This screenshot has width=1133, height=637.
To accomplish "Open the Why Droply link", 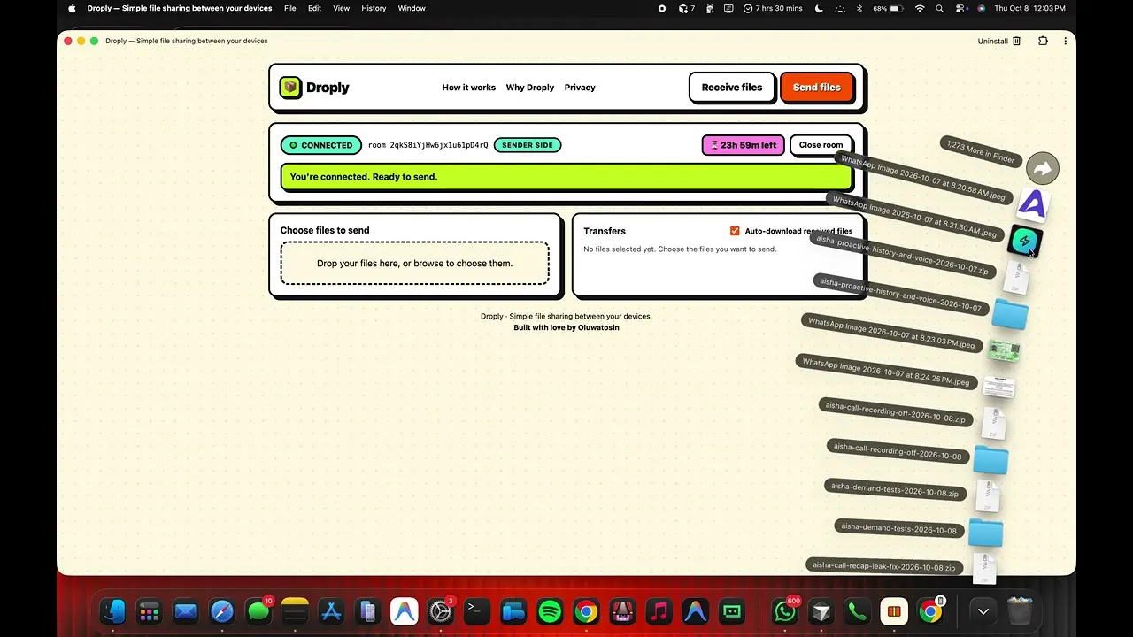I will click(x=530, y=88).
